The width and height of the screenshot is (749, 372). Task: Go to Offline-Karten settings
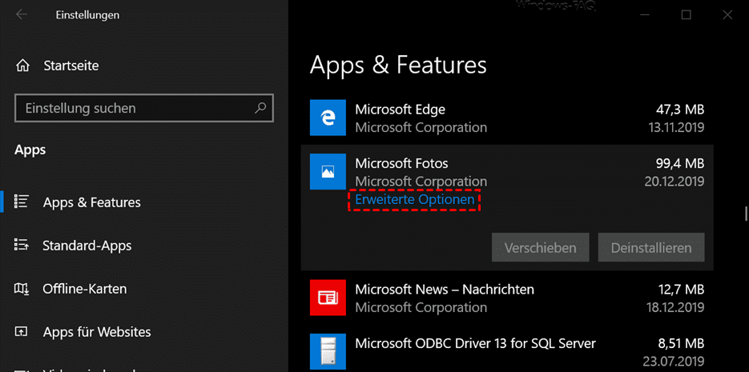click(84, 289)
